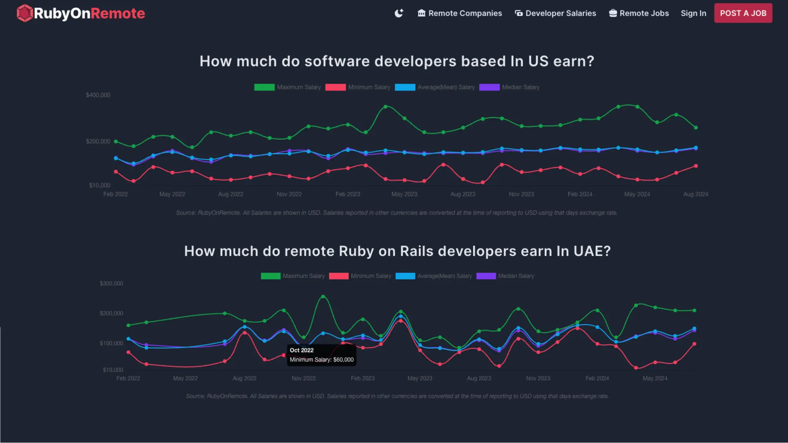Hide Median Salary series in UAE chart

[516, 276]
